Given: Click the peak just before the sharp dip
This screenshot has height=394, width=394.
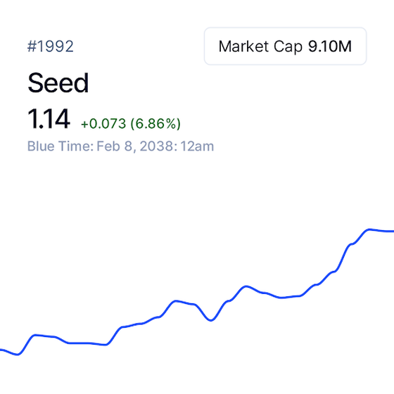Looking at the screenshot, I should coord(176,301).
